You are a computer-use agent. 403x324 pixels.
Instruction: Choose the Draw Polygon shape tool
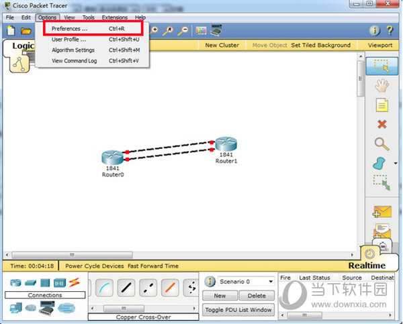[379, 164]
